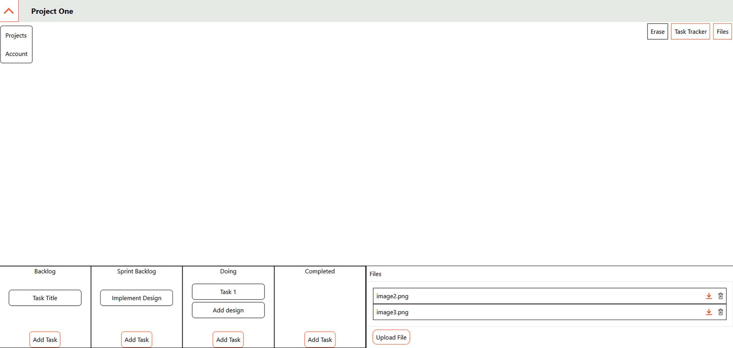
Task: Open the Account menu item
Action: [x=16, y=54]
